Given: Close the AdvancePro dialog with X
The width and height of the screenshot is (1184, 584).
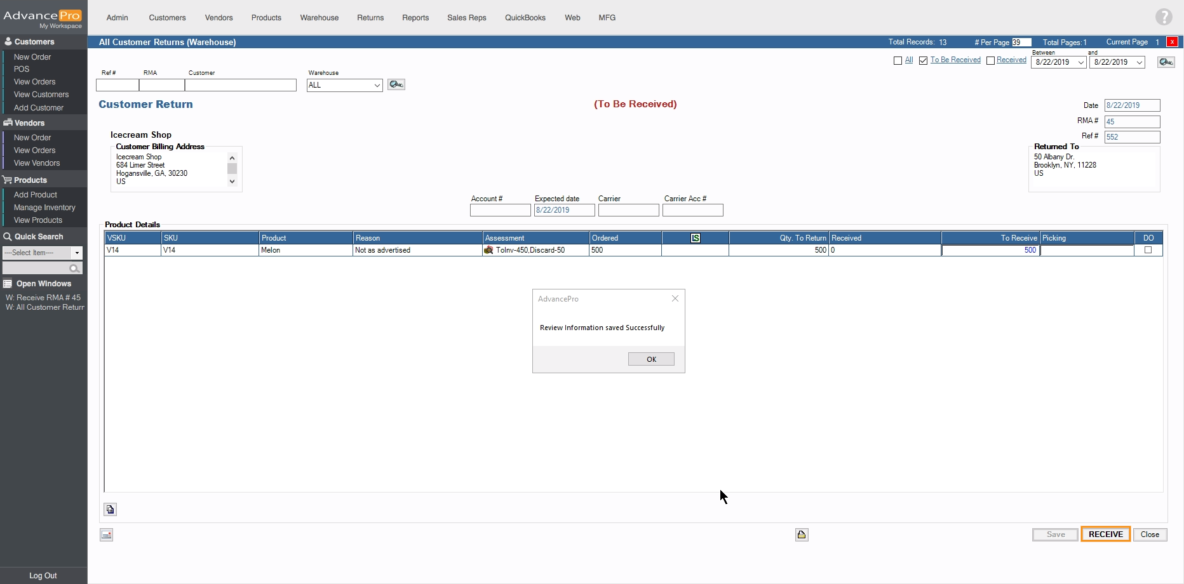Looking at the screenshot, I should click(x=675, y=298).
